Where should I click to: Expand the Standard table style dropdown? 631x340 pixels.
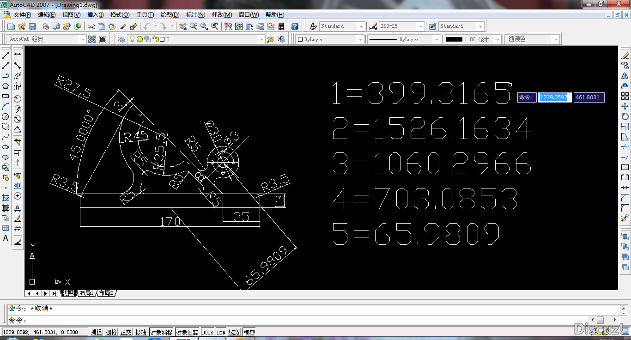(x=481, y=26)
